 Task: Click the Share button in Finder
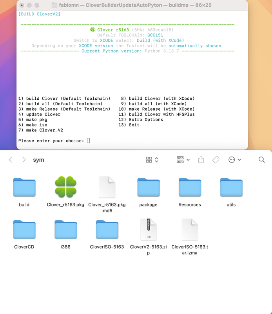201,160
